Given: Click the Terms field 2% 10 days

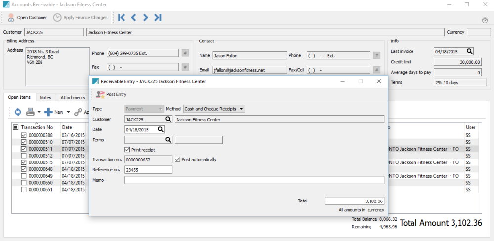Looking at the screenshot, I should (460, 82).
